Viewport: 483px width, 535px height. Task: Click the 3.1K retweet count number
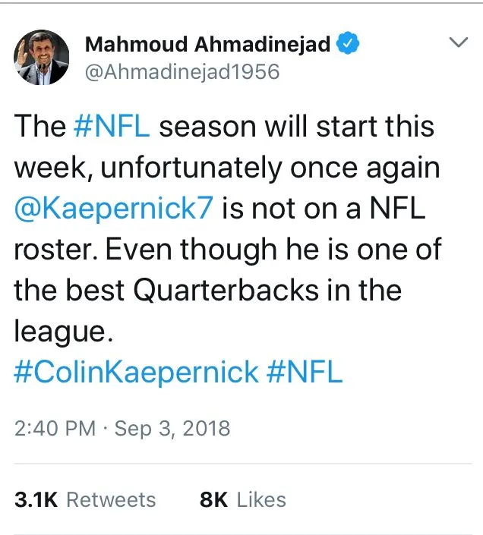pyautogui.click(x=35, y=499)
